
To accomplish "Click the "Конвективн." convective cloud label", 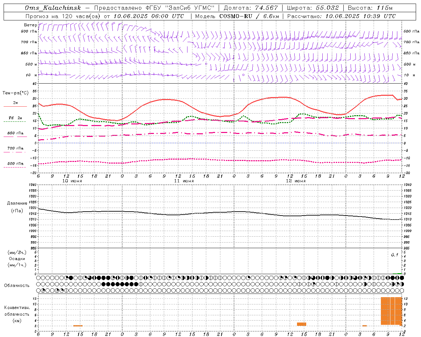I will 17,308.
